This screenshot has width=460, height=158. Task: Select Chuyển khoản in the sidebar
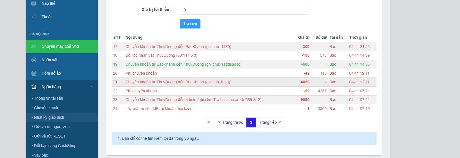pos(47,108)
